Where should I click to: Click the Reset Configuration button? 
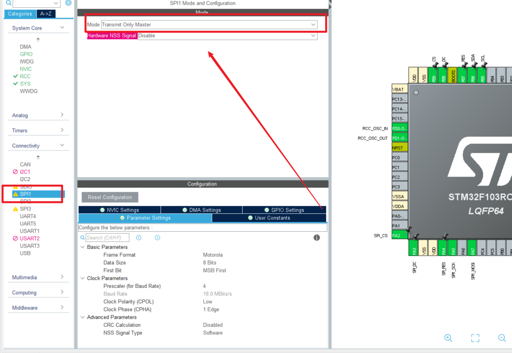[x=110, y=197]
